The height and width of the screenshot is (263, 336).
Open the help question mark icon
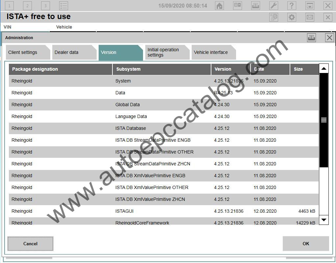coord(292,6)
